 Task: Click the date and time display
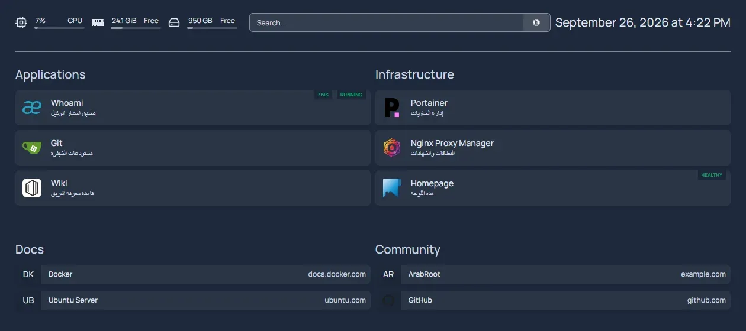click(642, 22)
